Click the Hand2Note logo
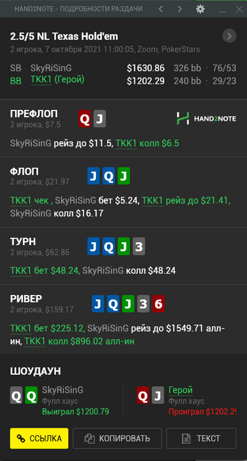Screen dimensions: 247x461 (x=206, y=118)
